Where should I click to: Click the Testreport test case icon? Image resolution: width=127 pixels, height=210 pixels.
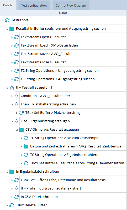pyautogui.click(x=7, y=20)
